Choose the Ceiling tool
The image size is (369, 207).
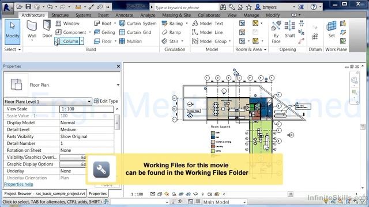point(104,32)
